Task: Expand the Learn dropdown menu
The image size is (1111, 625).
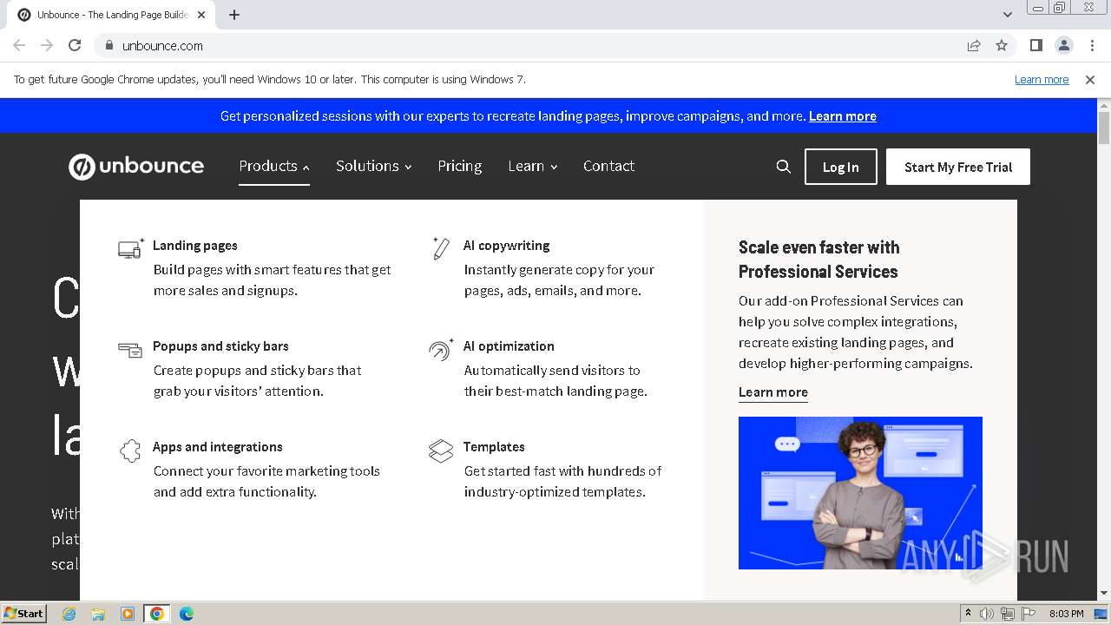Action: (533, 166)
